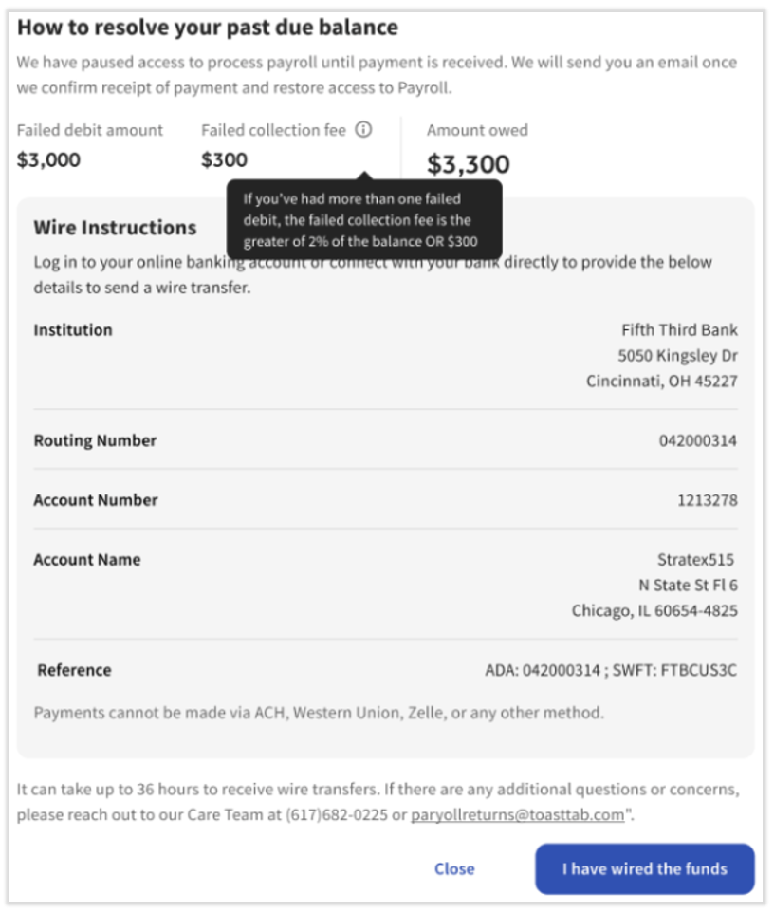Click the Reference ADA and SWFT value
Image resolution: width=774 pixels, height=913 pixels.
pos(611,670)
